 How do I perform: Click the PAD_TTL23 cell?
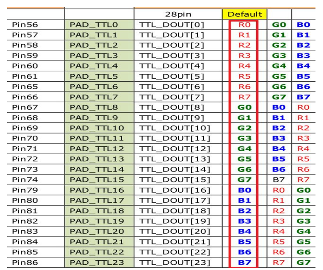tap(99, 262)
